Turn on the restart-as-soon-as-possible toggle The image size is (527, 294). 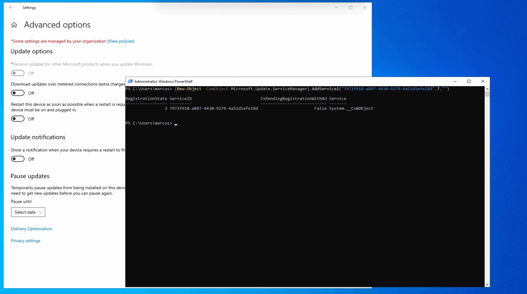click(x=18, y=118)
